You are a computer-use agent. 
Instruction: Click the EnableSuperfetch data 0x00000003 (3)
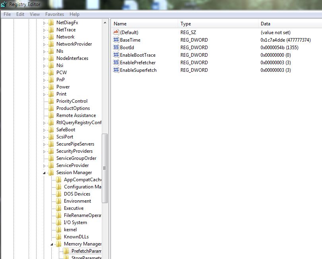point(275,70)
